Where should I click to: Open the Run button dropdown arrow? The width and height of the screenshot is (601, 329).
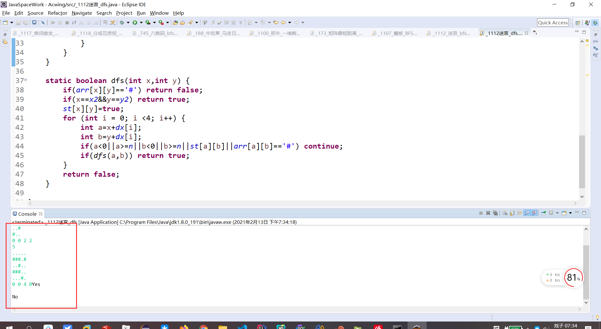click(141, 22)
